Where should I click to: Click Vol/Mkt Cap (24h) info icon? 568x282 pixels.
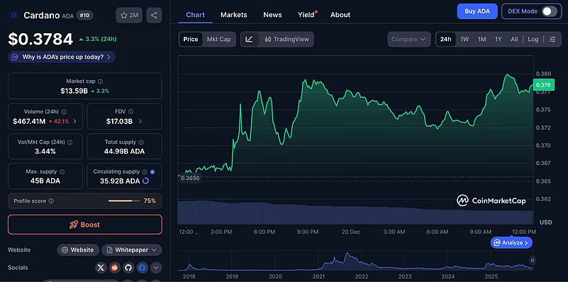point(70,142)
